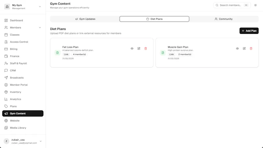The width and height of the screenshot is (263, 148).
Task: Click the Link badge on Fat Loss Plan
Action: click(x=66, y=54)
